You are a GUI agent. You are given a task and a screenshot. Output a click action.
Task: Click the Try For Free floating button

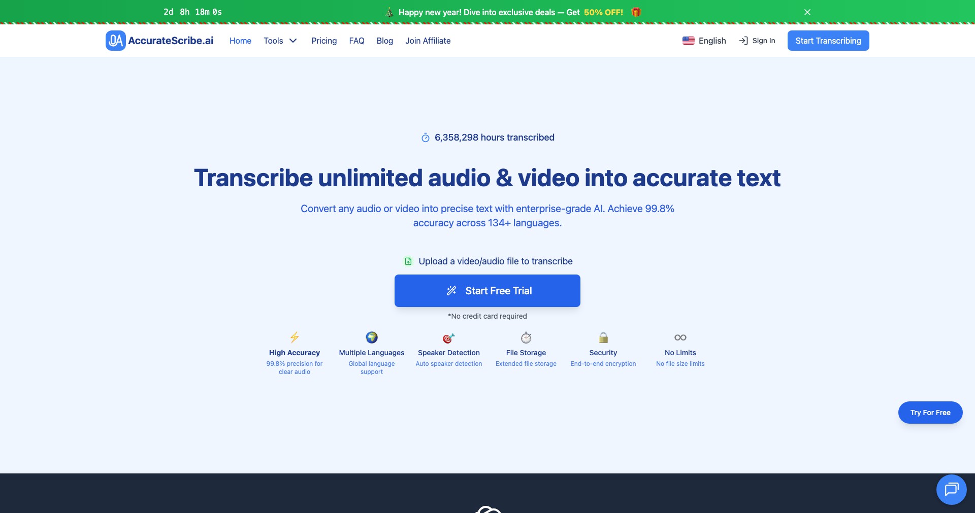[930, 413]
